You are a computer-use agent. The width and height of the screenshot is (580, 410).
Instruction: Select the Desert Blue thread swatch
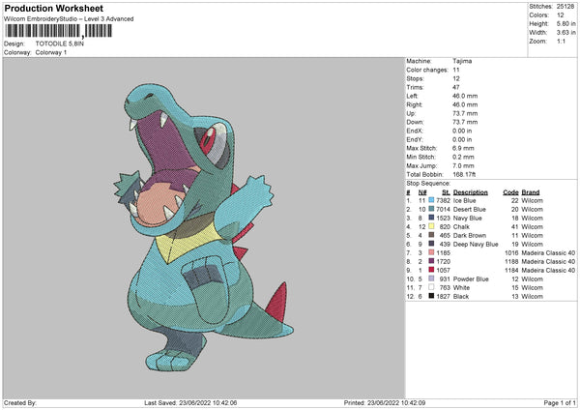(x=434, y=209)
